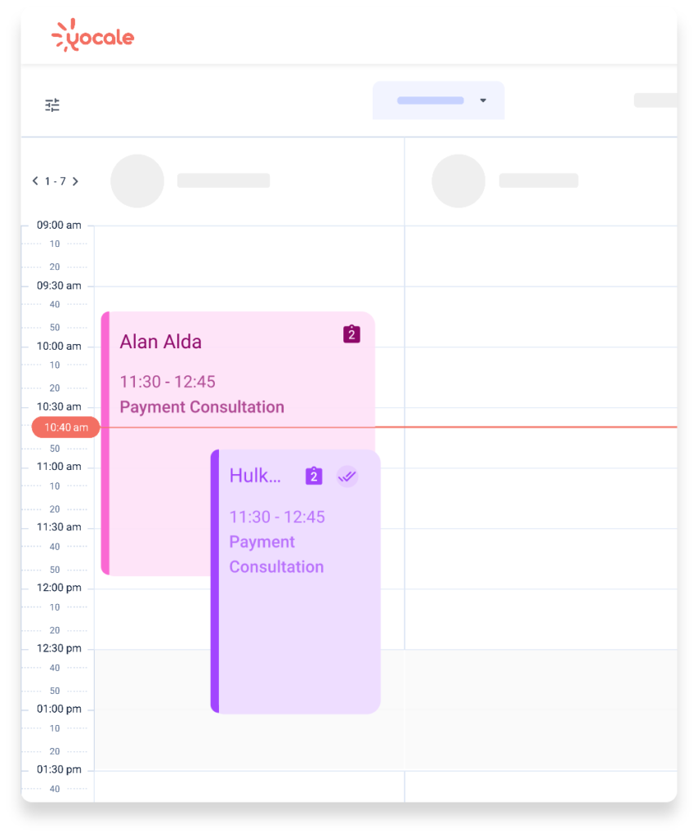Click the first staff member name placeholder
The height and width of the screenshot is (837, 698).
pos(224,181)
